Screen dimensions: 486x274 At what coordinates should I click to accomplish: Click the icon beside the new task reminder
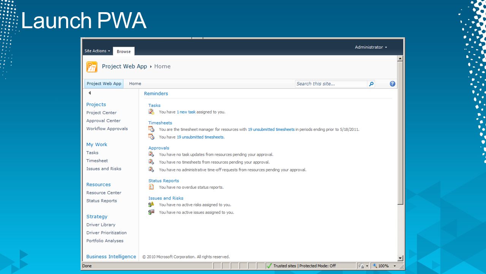(151, 112)
